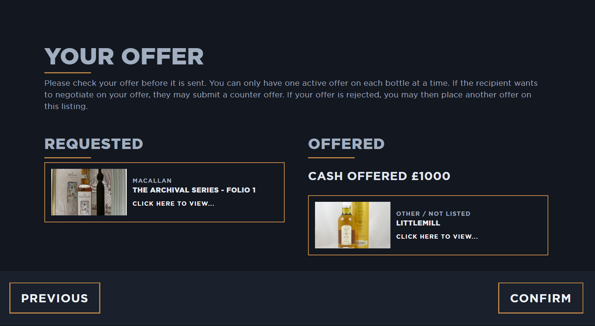Image resolution: width=595 pixels, height=326 pixels.
Task: Click THE ARCHIVAL SERIES - FOLIO 1 title
Action: pyautogui.click(x=194, y=190)
